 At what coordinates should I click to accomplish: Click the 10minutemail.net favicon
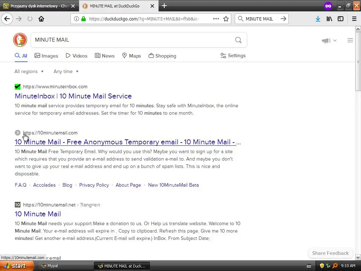[x=18, y=205]
